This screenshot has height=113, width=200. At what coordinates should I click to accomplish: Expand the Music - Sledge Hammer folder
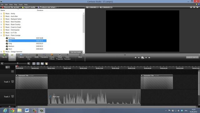pyautogui.click(x=1, y=51)
